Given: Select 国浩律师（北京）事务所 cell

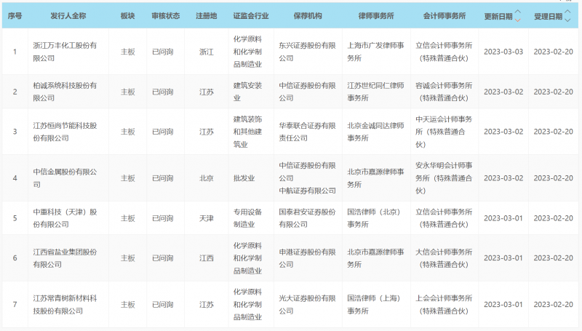Looking at the screenshot, I should pos(374,218).
